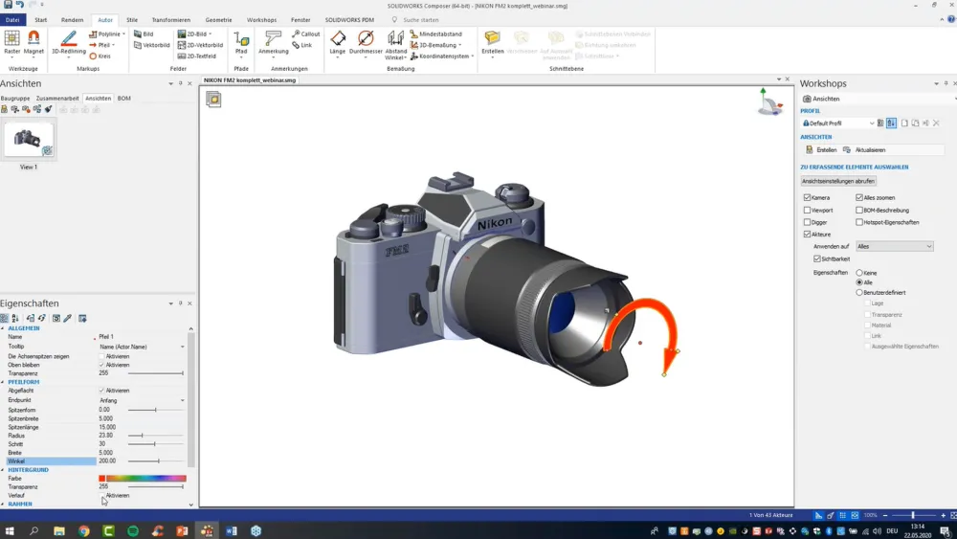The height and width of the screenshot is (539, 957).
Task: Click the Suche starten field
Action: (420, 20)
